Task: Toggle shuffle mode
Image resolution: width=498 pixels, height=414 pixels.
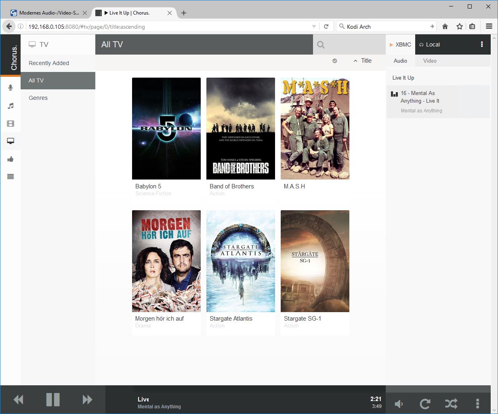Action: (x=451, y=403)
